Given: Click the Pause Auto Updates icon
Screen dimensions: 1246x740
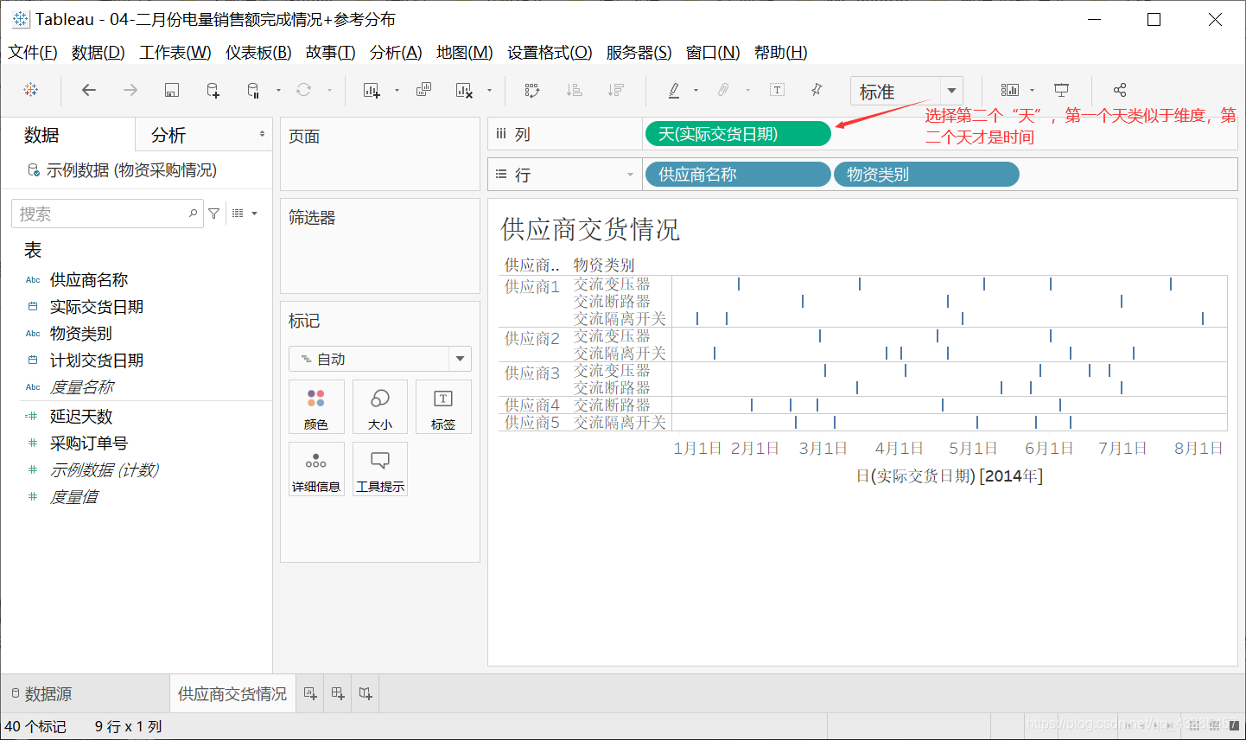Looking at the screenshot, I should 253,90.
